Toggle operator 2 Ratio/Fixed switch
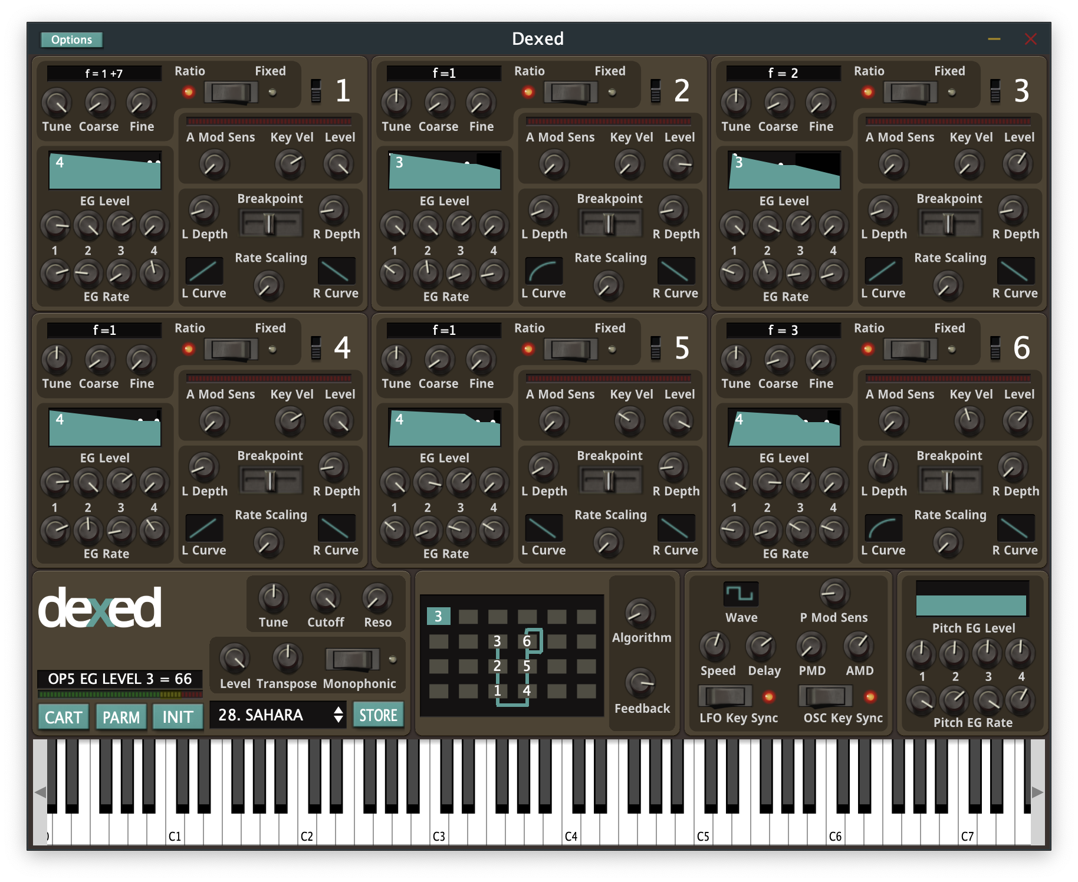1078x882 pixels. pos(571,93)
